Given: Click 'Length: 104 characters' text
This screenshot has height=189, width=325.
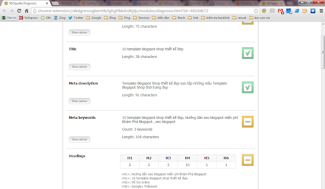Looking at the screenshot, I should 141,137.
